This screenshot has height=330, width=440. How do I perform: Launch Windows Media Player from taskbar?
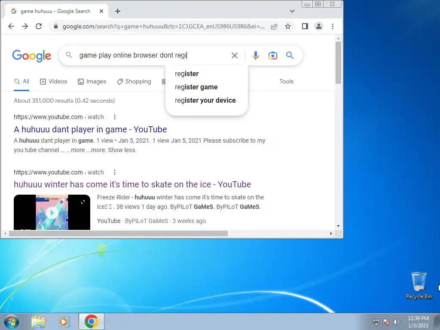[64, 322]
